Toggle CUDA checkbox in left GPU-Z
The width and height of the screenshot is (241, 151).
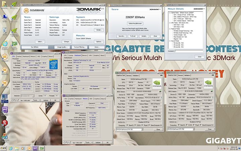click(135, 125)
